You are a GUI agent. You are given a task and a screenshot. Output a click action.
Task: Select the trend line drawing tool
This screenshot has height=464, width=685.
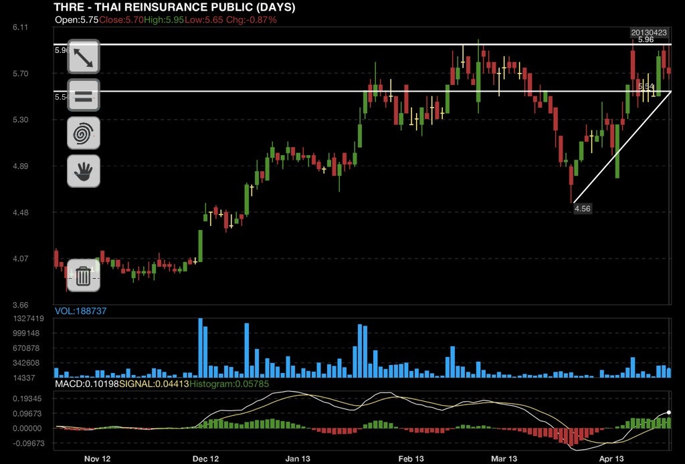pos(83,57)
